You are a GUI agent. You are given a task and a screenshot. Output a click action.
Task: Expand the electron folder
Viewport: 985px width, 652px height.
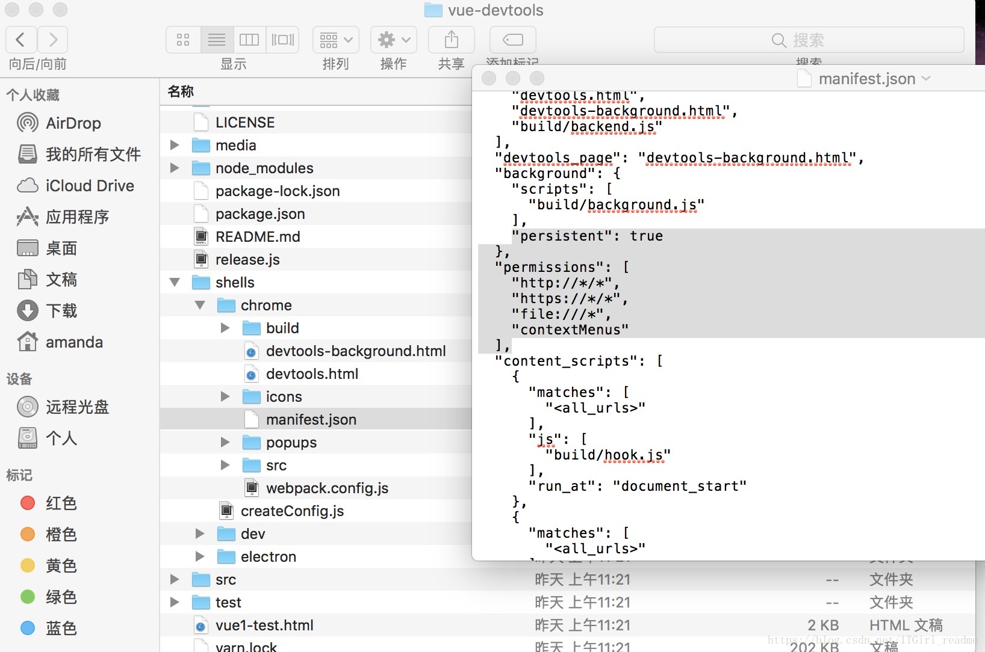click(200, 556)
